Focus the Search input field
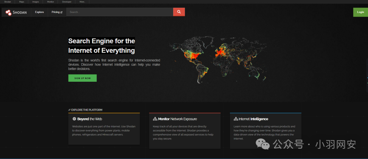The image size is (368, 159). 120,12
